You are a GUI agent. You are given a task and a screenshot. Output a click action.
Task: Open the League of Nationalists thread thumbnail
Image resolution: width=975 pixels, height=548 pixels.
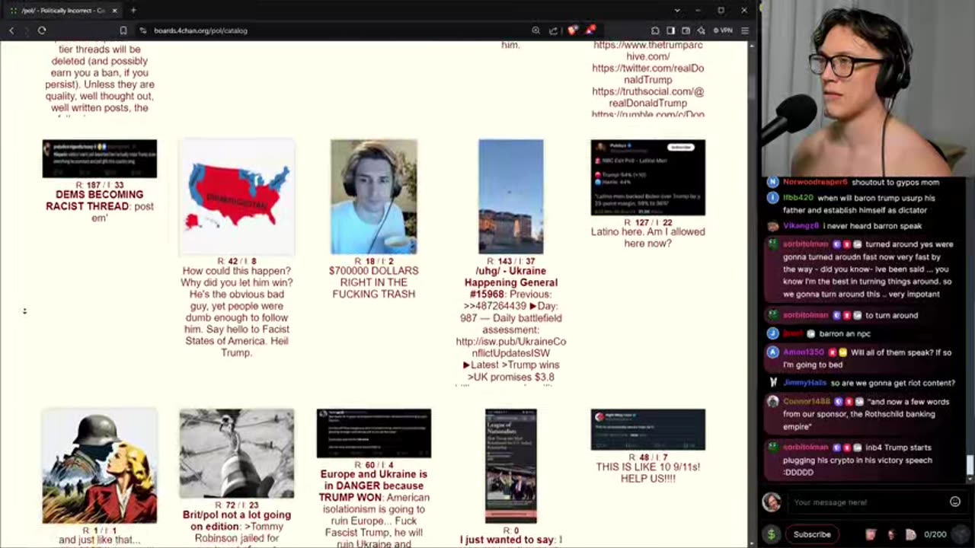(510, 466)
